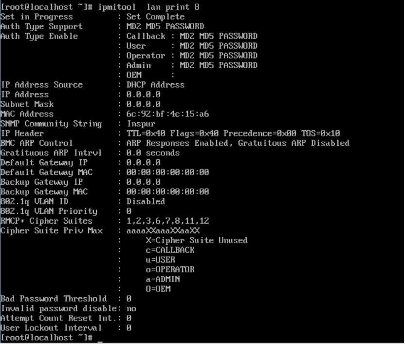Click the 802.1q VLAN ID Disabled value
This screenshot has width=405, height=344.
pos(146,202)
